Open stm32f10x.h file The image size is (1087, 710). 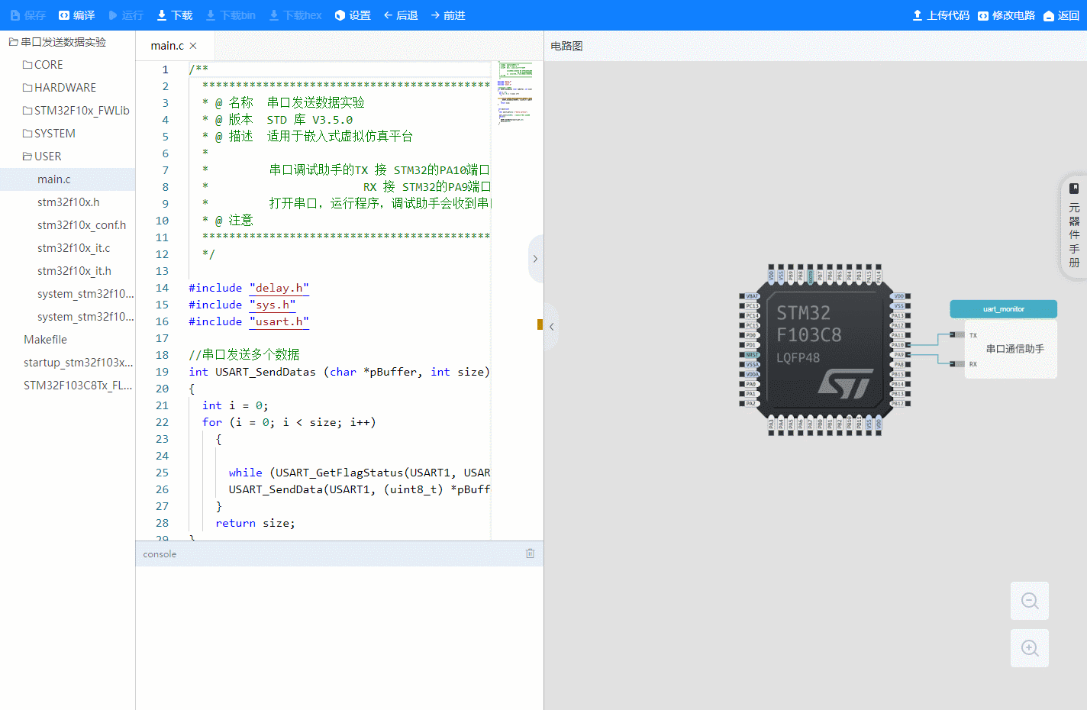click(69, 202)
